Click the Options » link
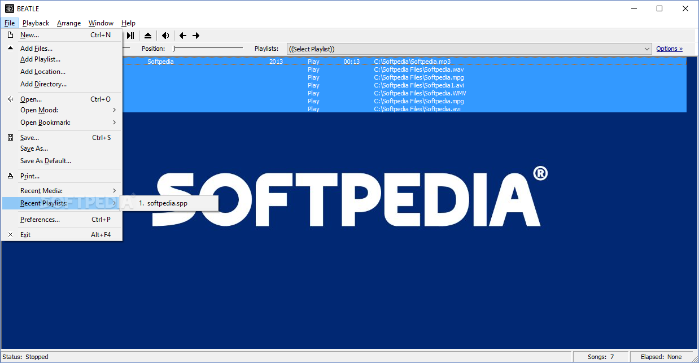This screenshot has width=699, height=363. click(x=669, y=49)
